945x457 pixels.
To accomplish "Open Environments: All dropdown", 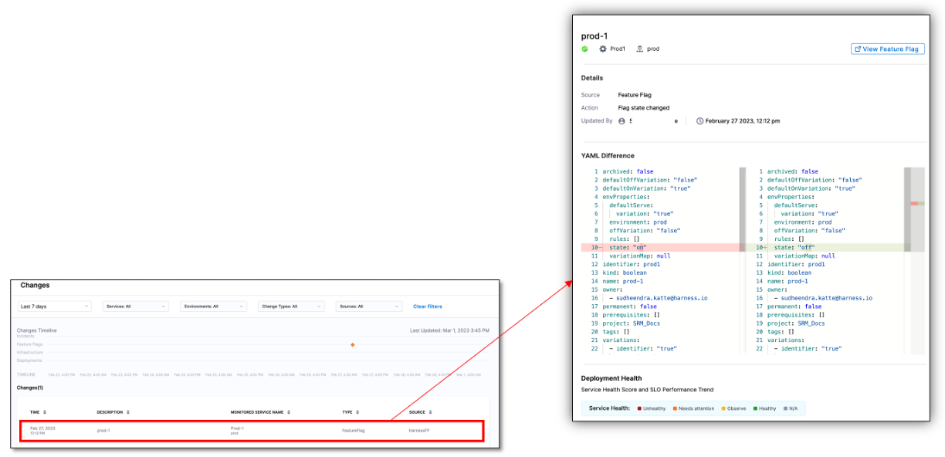I will tap(213, 306).
